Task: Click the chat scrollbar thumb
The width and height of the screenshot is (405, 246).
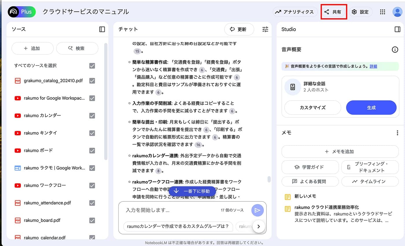Action: (x=269, y=179)
